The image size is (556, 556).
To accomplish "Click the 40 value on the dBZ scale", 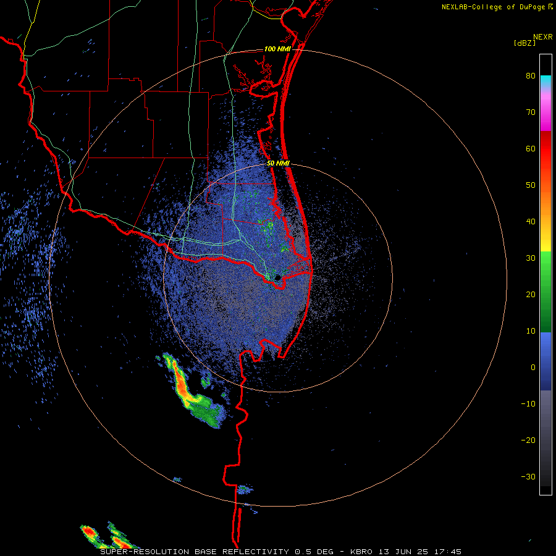I will point(531,222).
